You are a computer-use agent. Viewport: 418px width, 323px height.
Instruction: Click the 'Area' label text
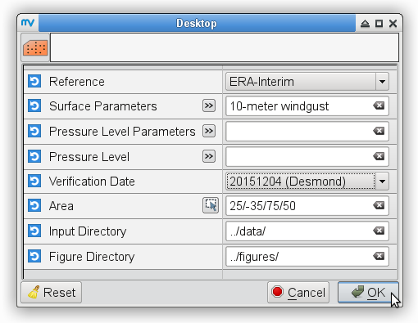tap(61, 206)
